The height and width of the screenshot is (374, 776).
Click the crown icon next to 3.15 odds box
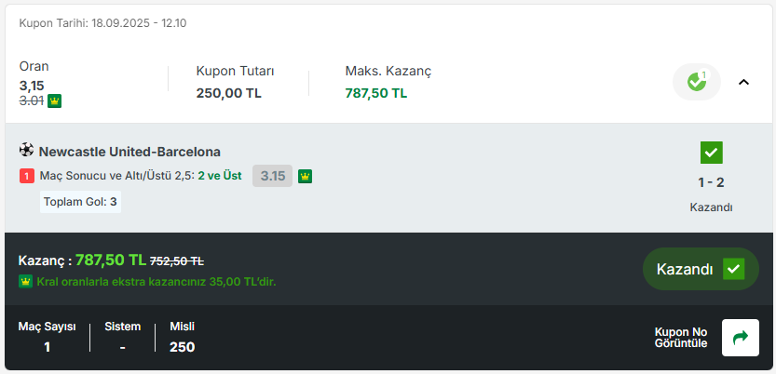(305, 176)
